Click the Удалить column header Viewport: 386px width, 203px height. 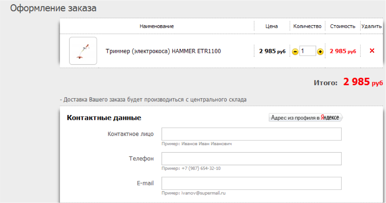372,26
